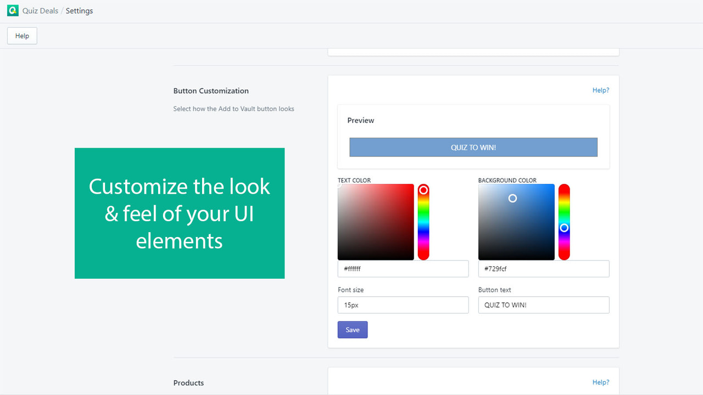Open the Products section Help? link
Viewport: 703px width, 395px height.
click(600, 382)
